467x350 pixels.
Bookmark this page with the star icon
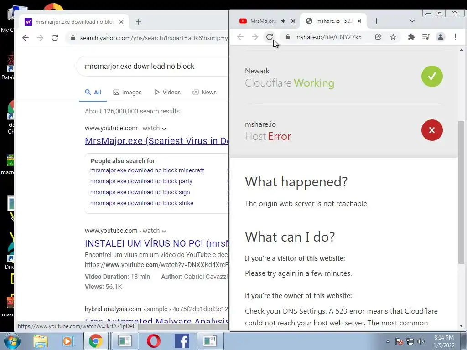pyautogui.click(x=393, y=37)
